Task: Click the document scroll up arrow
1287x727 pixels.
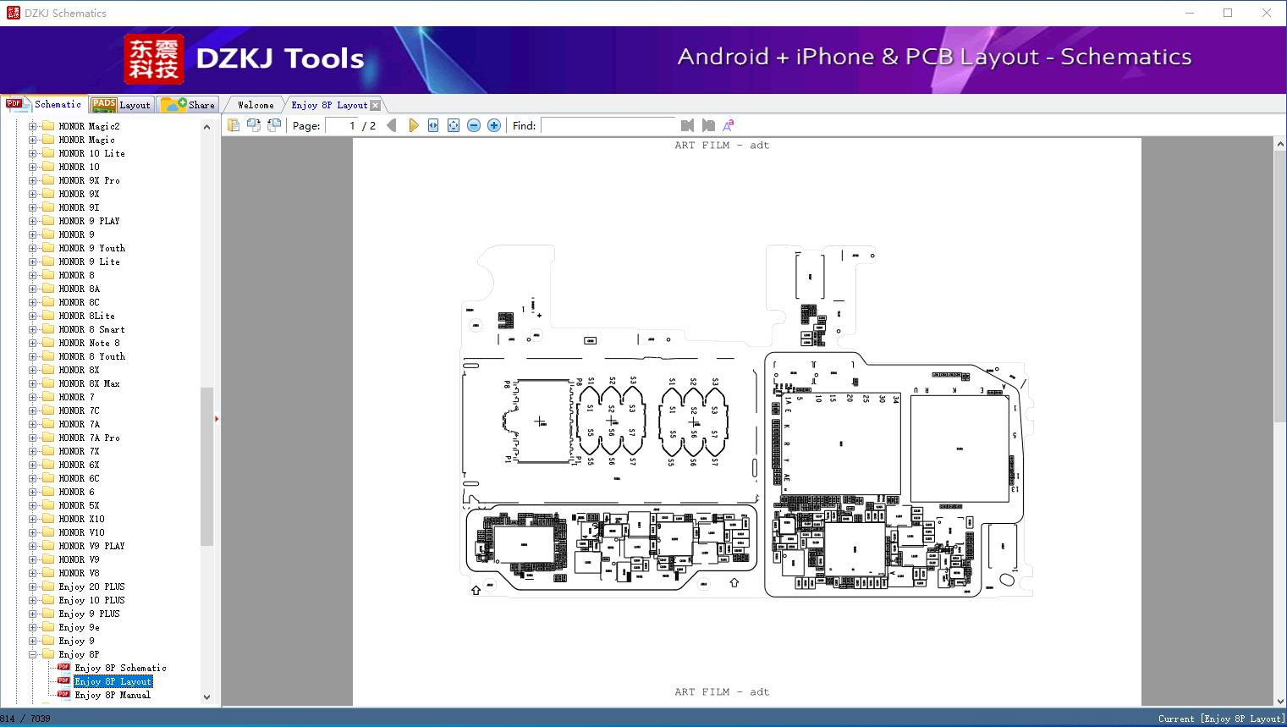Action: coord(1280,145)
